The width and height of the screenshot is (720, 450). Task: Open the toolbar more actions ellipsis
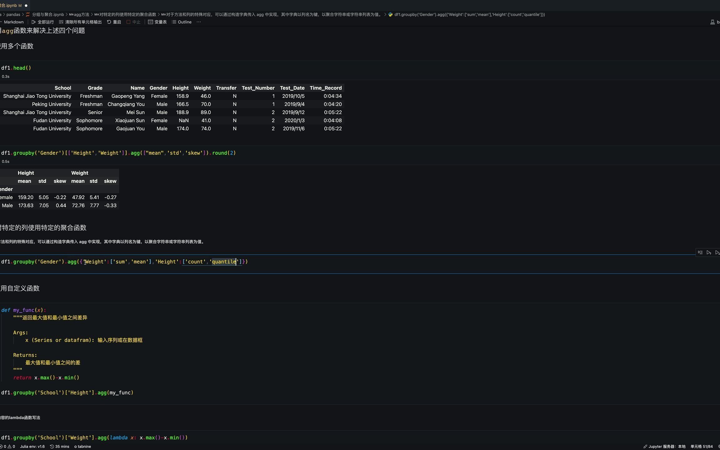(199, 22)
